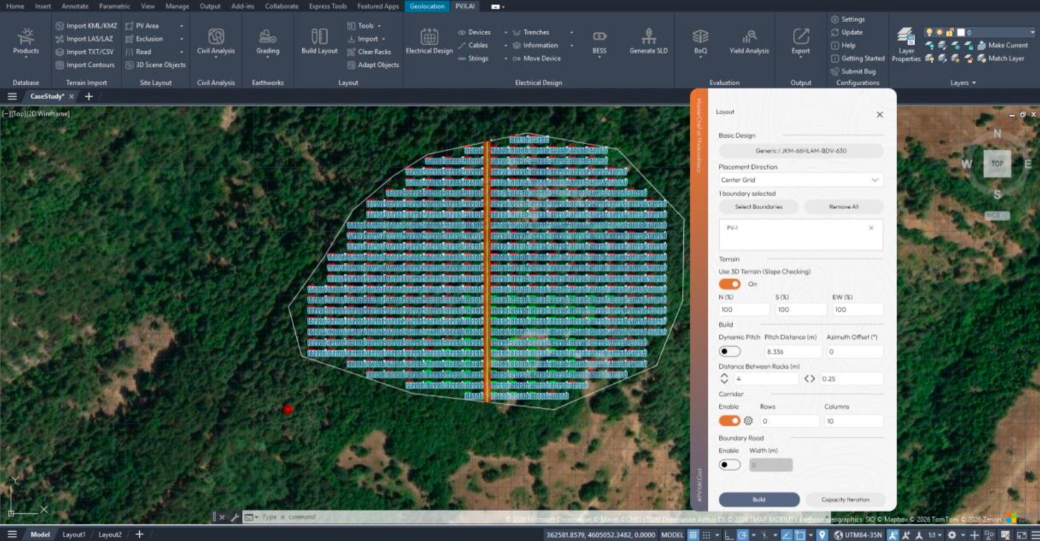Toggle ortho mode in status bar

tap(729, 535)
